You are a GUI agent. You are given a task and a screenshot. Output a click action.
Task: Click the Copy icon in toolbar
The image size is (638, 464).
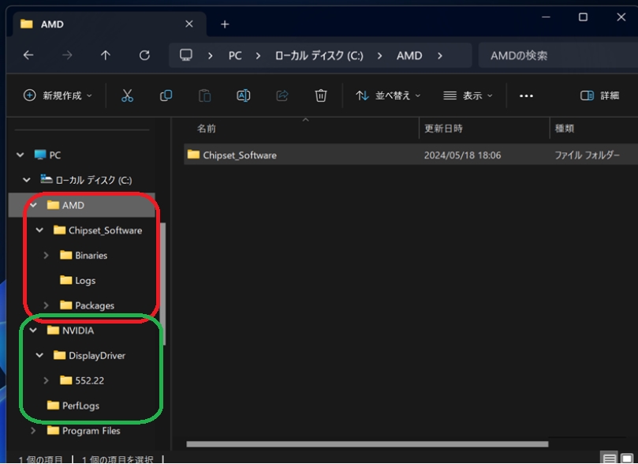coord(166,95)
